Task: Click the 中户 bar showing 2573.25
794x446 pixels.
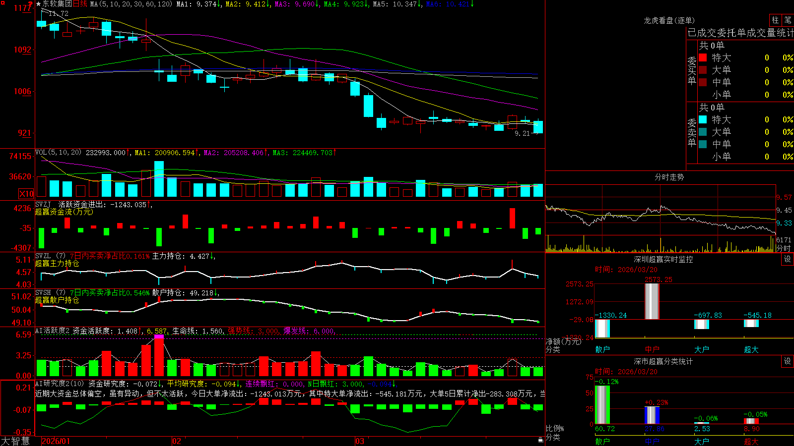Action: (x=652, y=301)
